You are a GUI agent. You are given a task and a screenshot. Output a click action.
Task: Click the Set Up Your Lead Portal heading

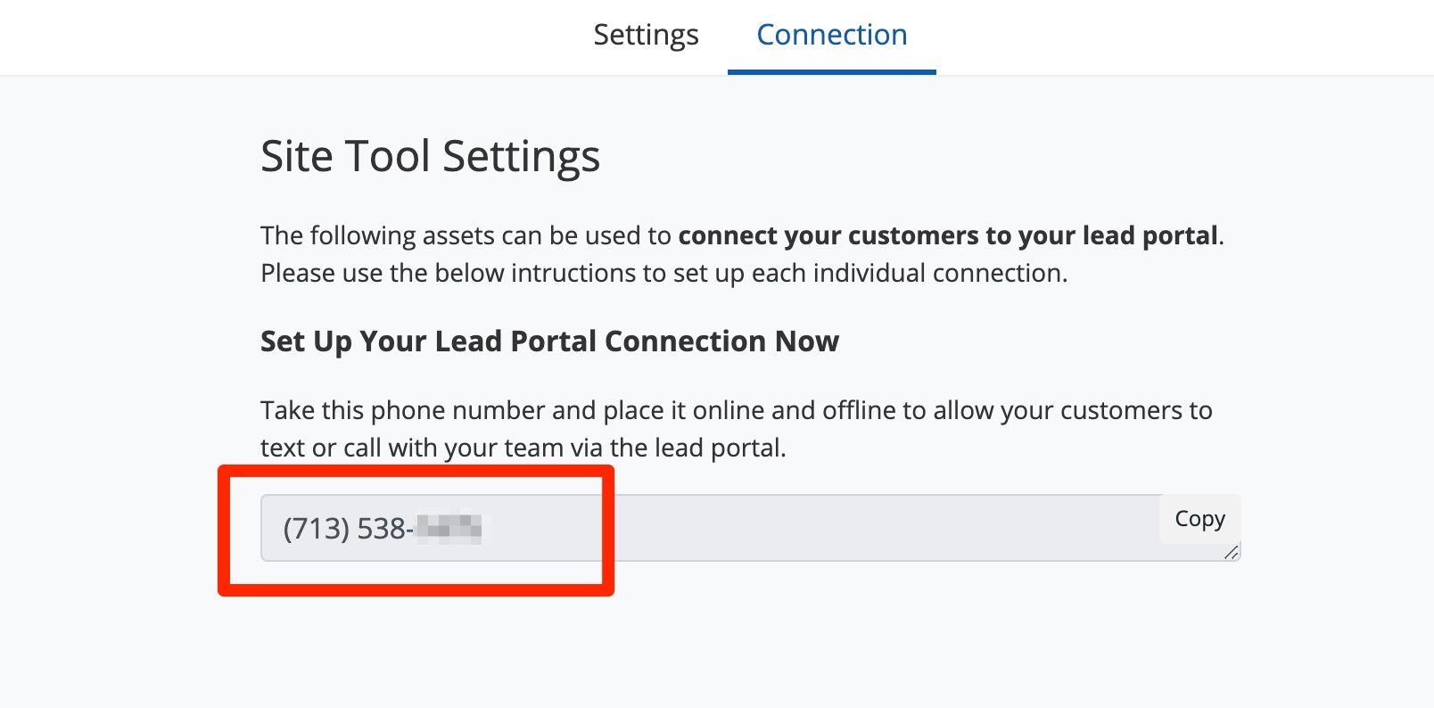click(549, 342)
